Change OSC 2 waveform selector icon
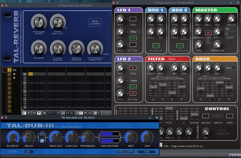The width and height of the screenshot is (241, 158). pyautogui.click(x=180, y=46)
